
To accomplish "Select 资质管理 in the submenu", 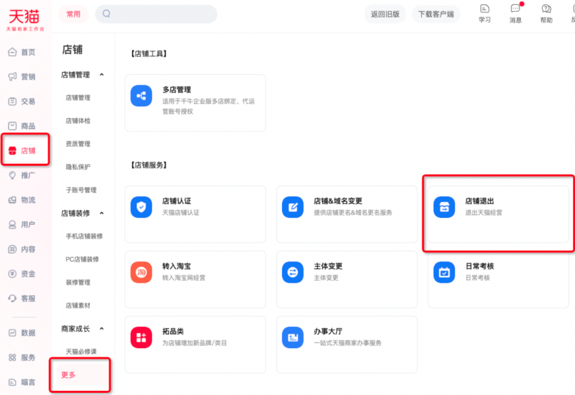I will [78, 144].
